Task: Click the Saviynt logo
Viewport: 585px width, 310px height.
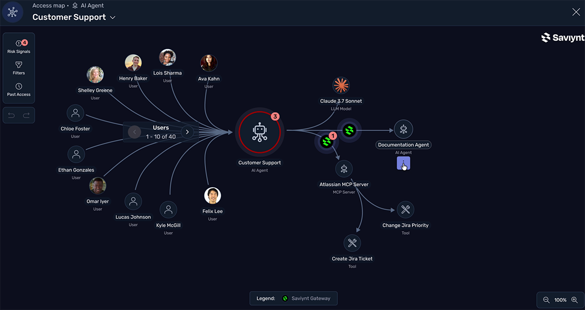Action: (563, 38)
